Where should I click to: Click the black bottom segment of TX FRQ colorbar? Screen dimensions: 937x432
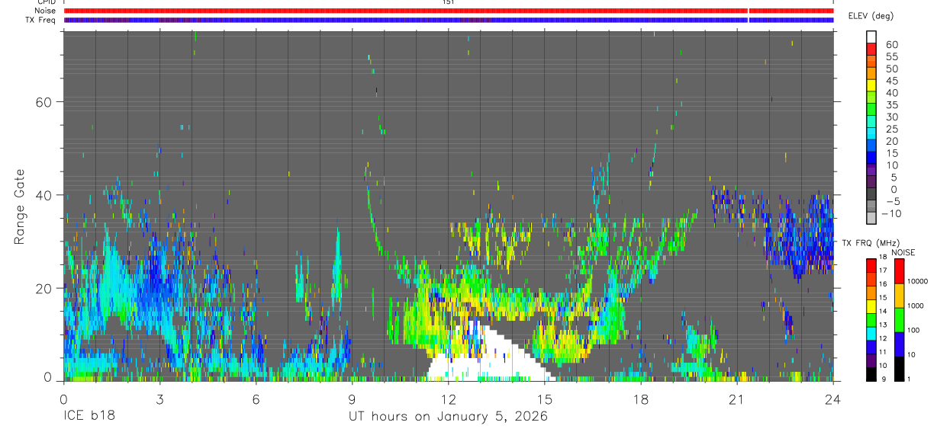tap(871, 375)
